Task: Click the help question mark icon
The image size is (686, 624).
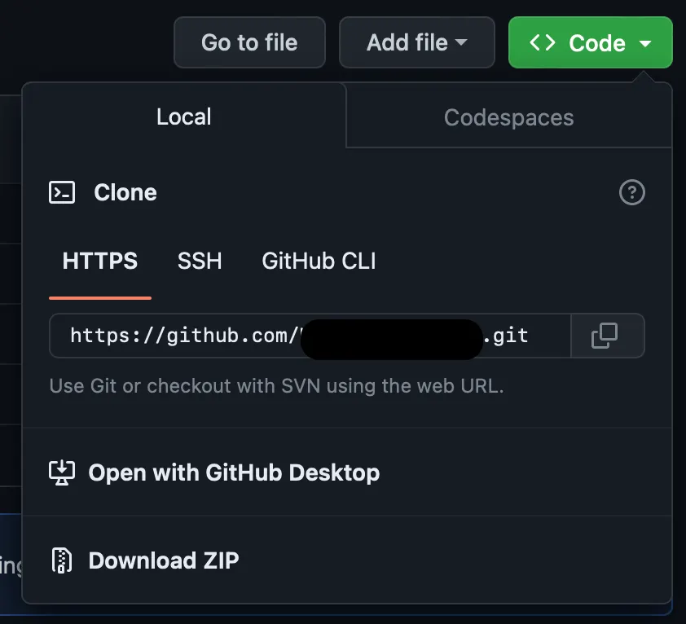Action: click(x=631, y=192)
